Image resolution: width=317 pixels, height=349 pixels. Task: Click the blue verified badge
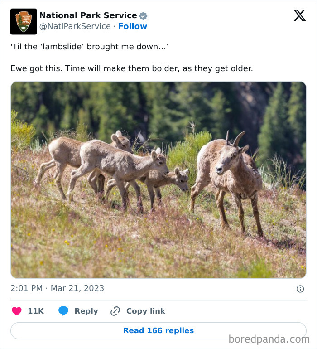coord(143,16)
